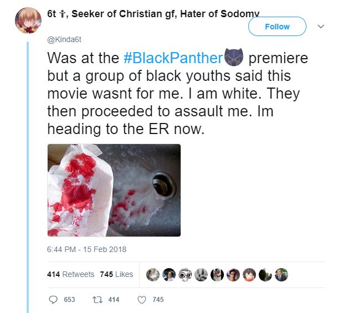The height and width of the screenshot is (313, 338).
Task: Click the Black Panther mask emoji
Action: click(x=231, y=58)
